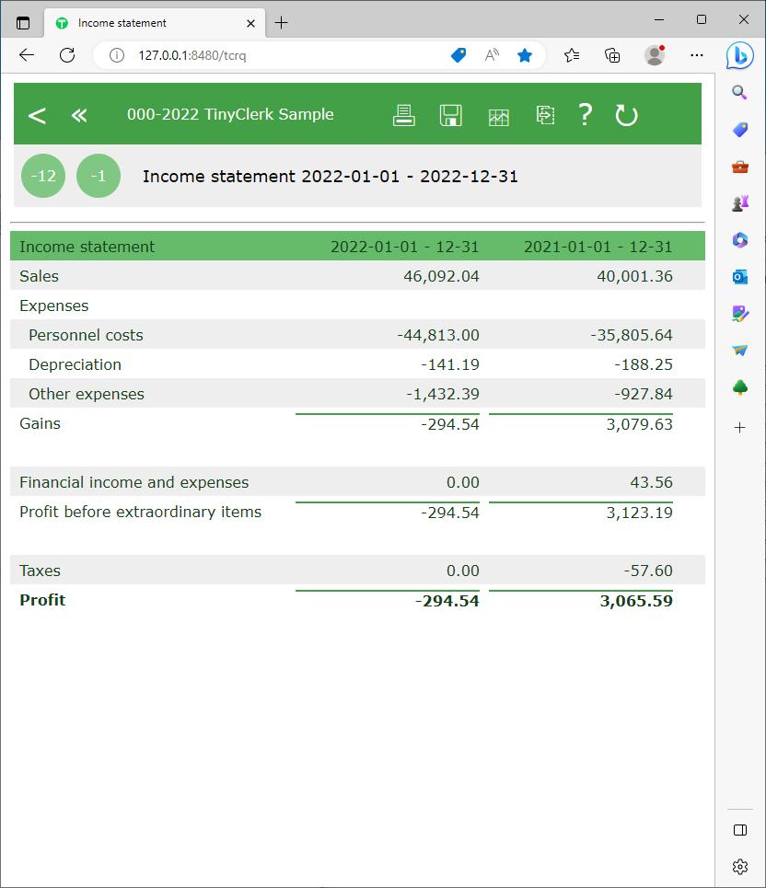Refresh the page in the browser
Viewport: 766px width, 888px height.
click(67, 55)
